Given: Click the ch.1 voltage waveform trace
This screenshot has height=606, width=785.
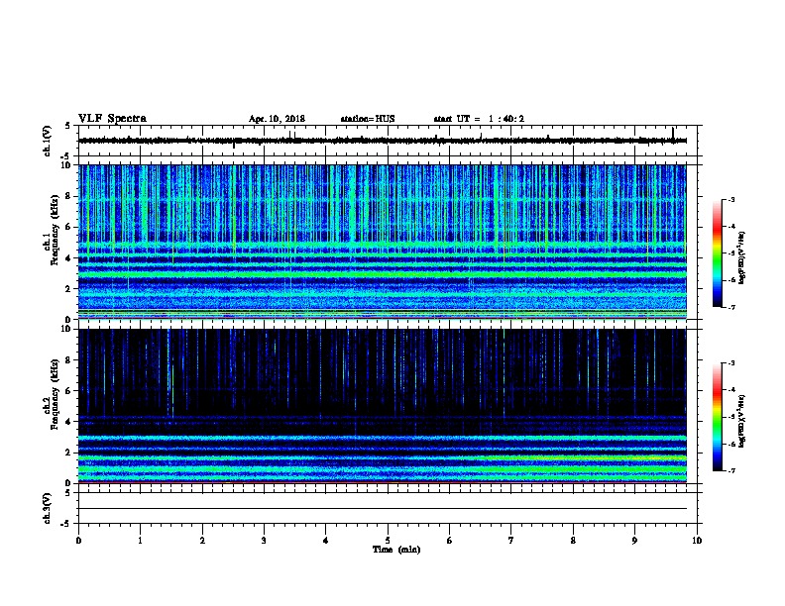Looking at the screenshot, I should click(383, 141).
